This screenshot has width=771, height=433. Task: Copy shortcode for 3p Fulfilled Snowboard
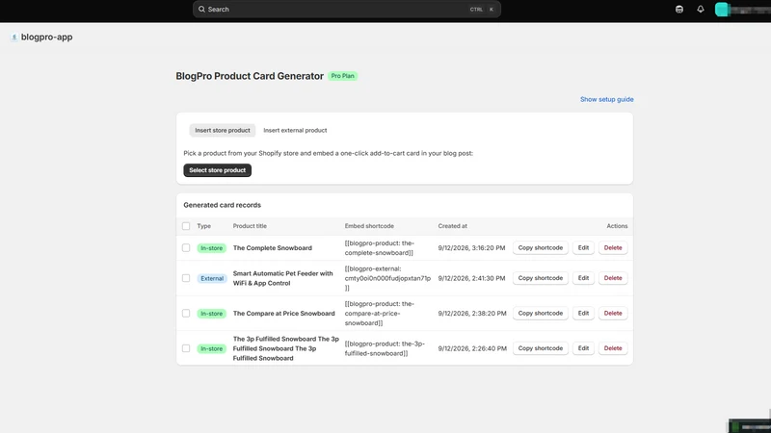[541, 348]
